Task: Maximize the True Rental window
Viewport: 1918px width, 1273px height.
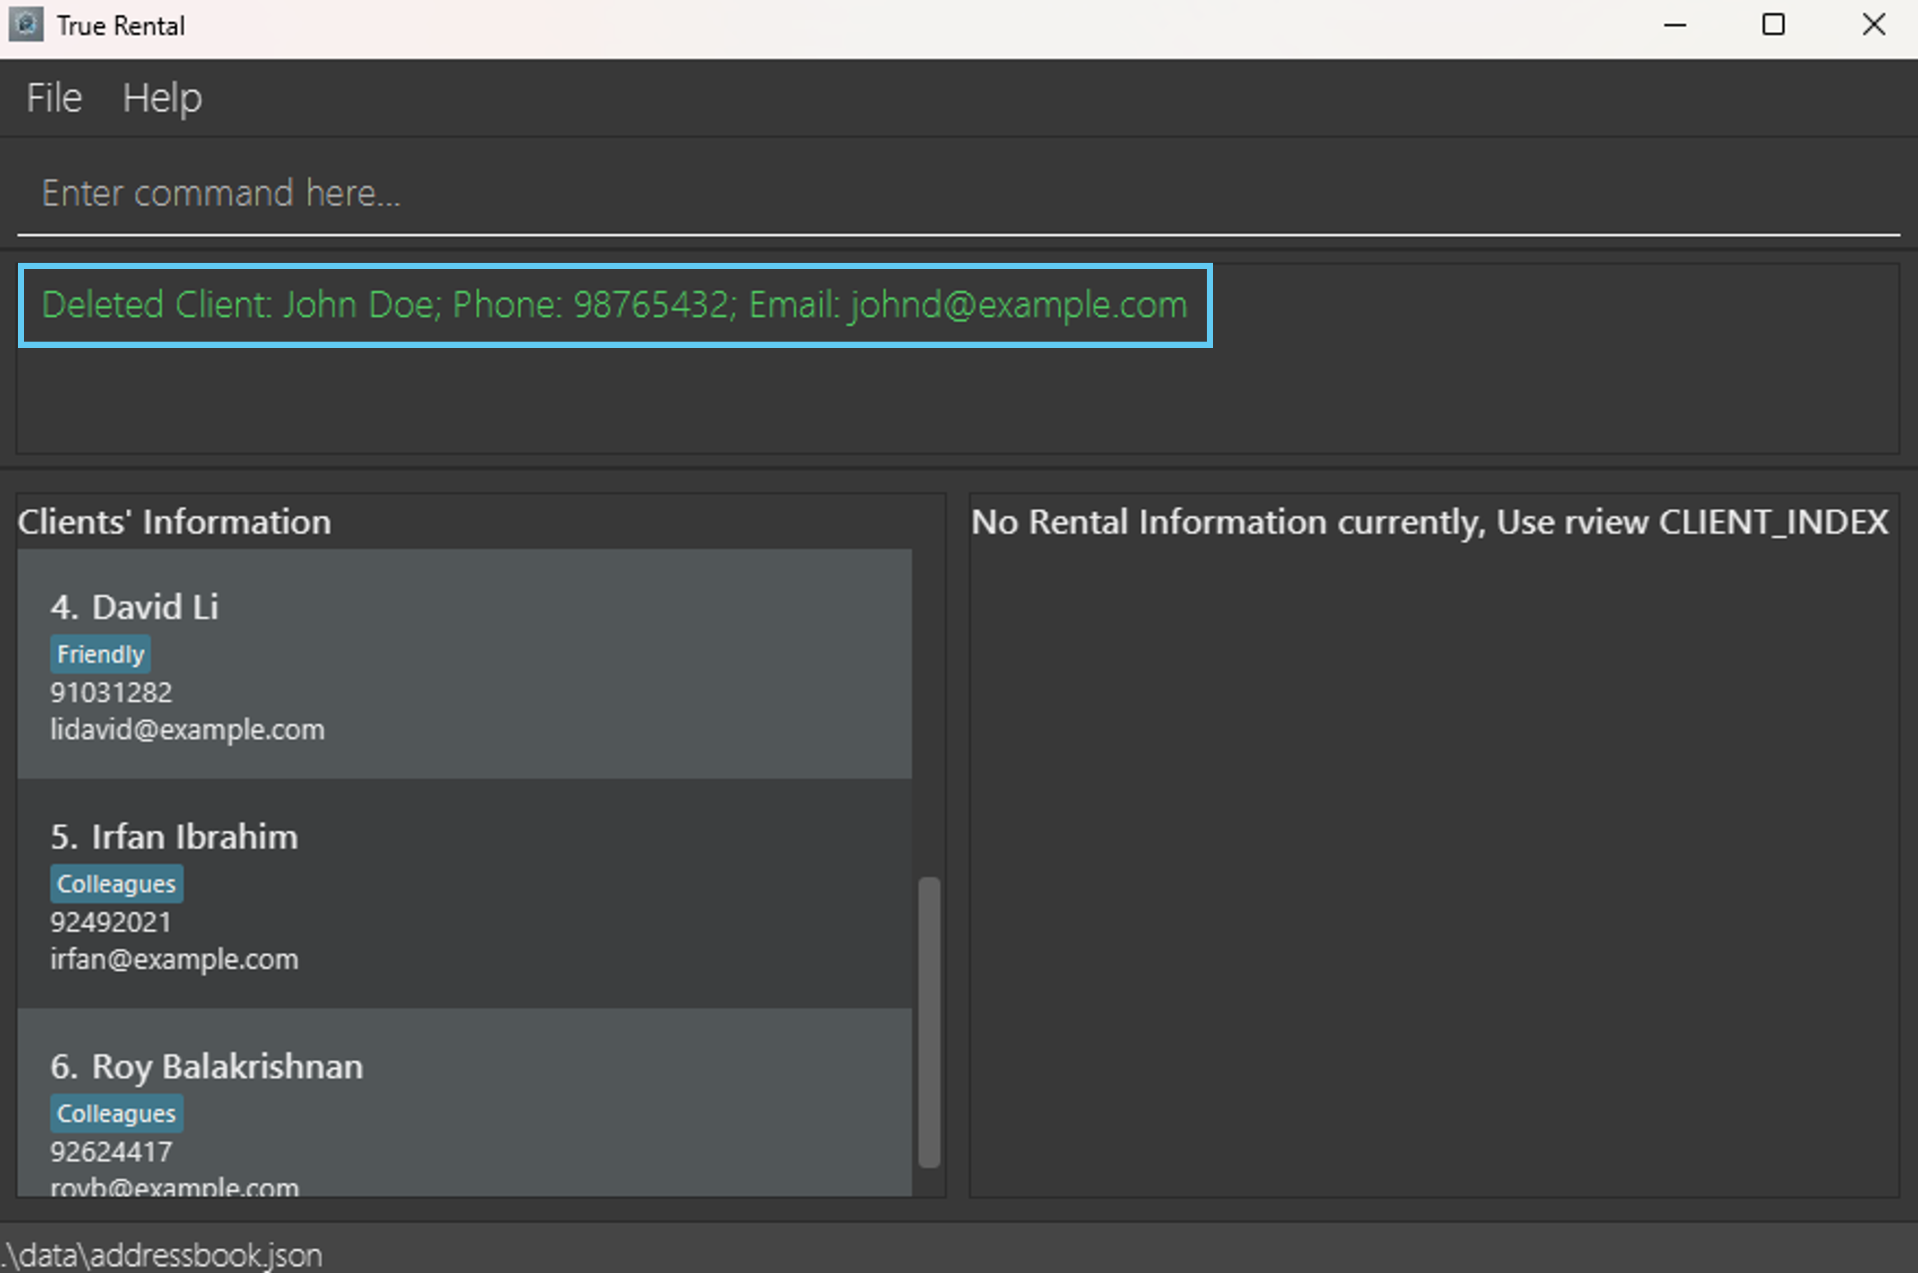Action: (x=1774, y=25)
